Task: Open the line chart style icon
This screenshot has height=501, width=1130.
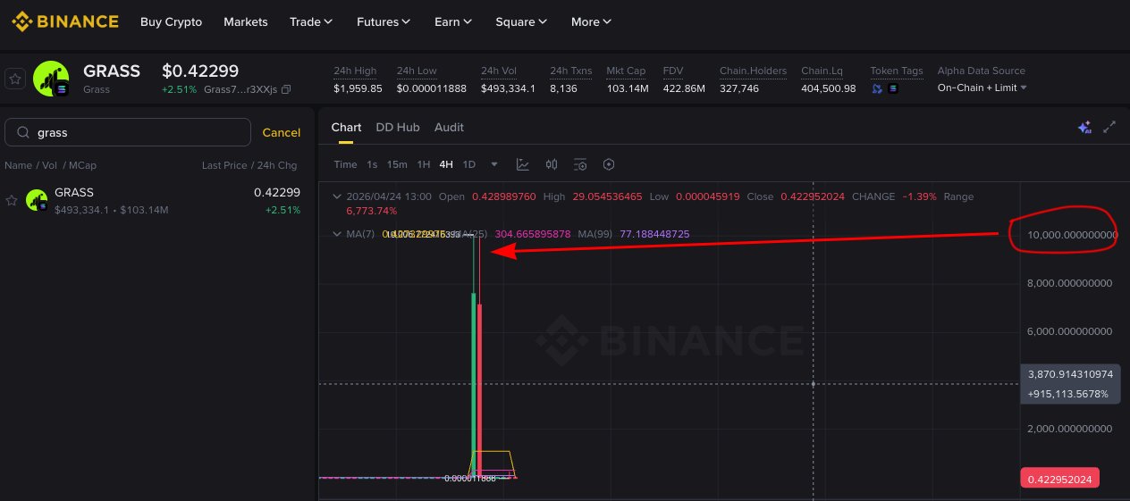Action: tap(523, 164)
